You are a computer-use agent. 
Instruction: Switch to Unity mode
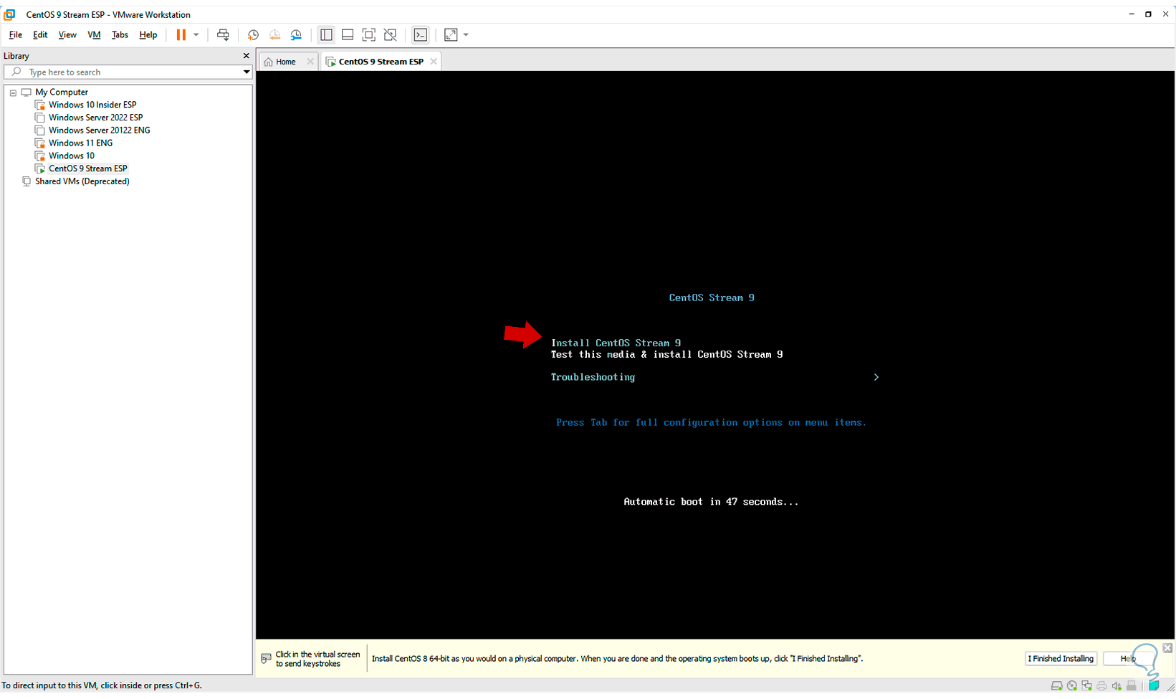pos(390,34)
